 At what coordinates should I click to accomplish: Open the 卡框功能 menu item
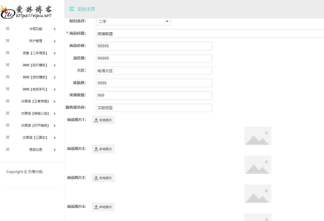[36, 29]
